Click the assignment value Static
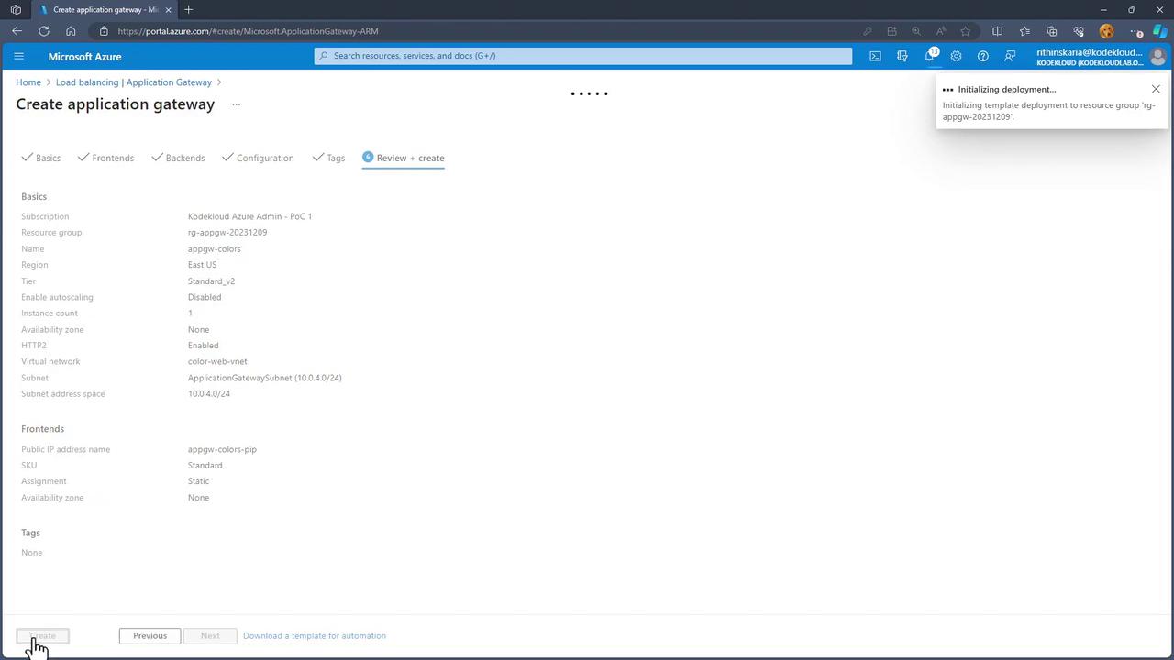The width and height of the screenshot is (1174, 660). (x=198, y=481)
